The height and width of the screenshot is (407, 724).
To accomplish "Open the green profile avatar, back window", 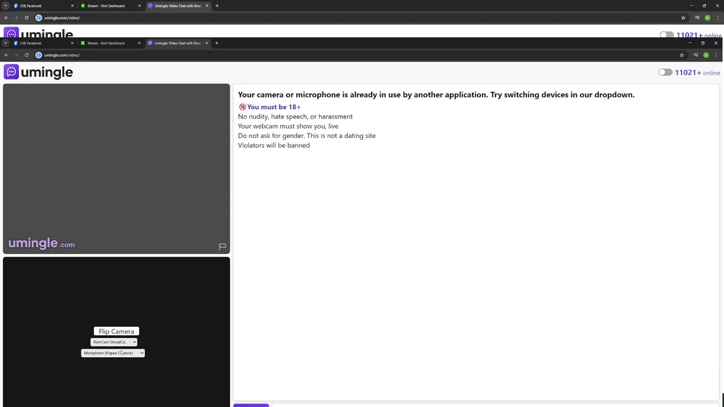I will tap(707, 18).
